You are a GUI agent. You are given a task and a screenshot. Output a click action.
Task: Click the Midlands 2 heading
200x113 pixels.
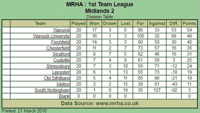click(100, 11)
